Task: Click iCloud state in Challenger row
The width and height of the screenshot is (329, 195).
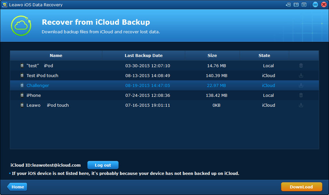Action: (x=268, y=85)
